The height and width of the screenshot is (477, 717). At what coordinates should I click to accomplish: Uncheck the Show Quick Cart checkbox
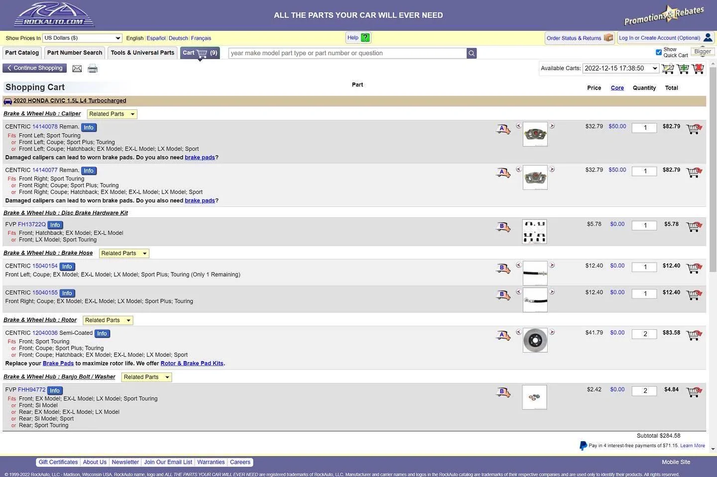point(659,52)
